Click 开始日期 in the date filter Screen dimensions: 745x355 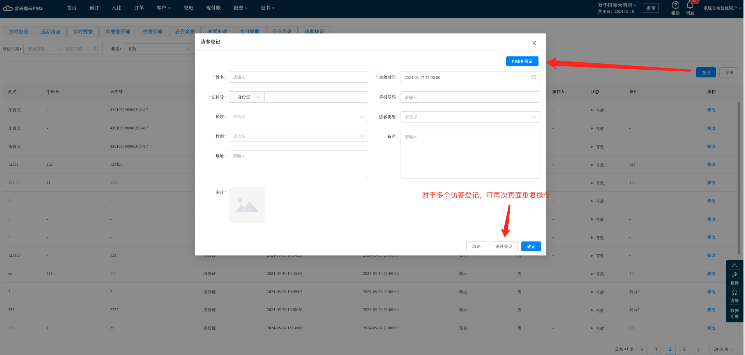(x=37, y=49)
